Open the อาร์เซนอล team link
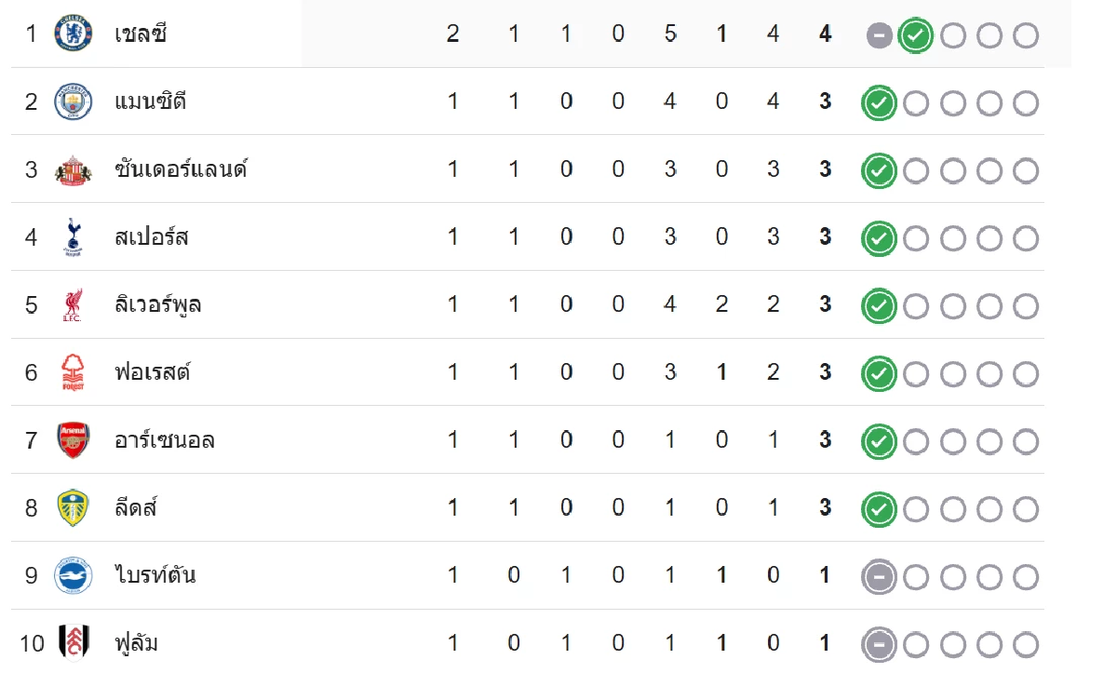The width and height of the screenshot is (1117, 673). pos(165,440)
